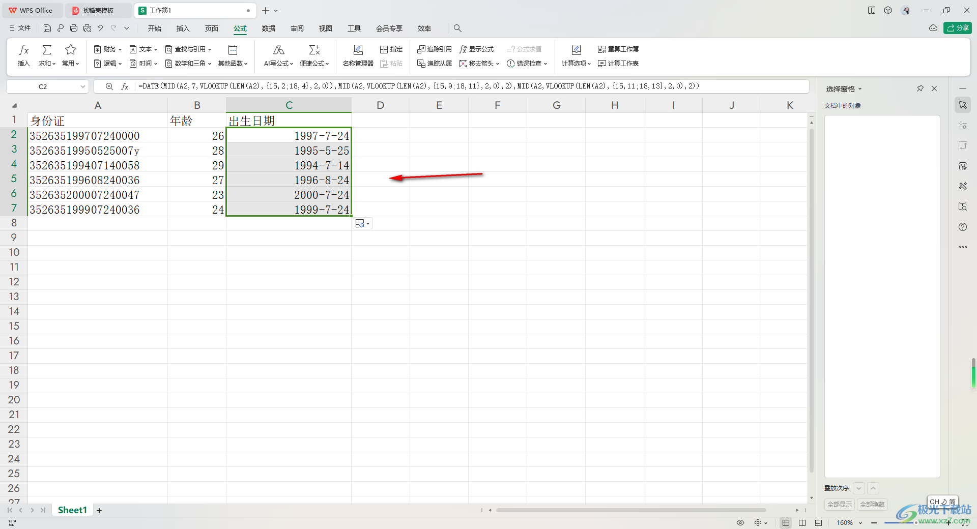Viewport: 977px width, 529px height.
Task: Click Trace Precedents tool
Action: pyautogui.click(x=435, y=49)
